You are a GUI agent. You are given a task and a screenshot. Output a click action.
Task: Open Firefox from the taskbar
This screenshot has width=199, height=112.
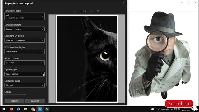[11, 109]
